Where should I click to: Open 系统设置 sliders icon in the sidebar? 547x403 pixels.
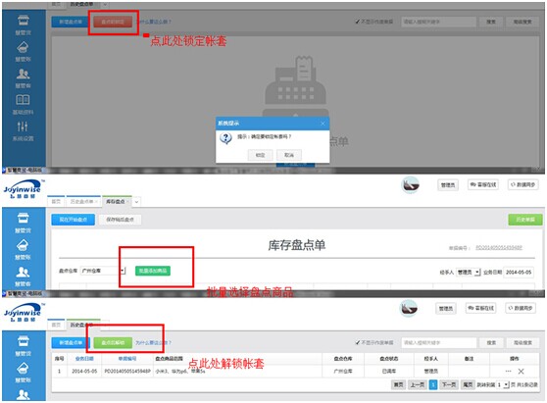click(23, 126)
